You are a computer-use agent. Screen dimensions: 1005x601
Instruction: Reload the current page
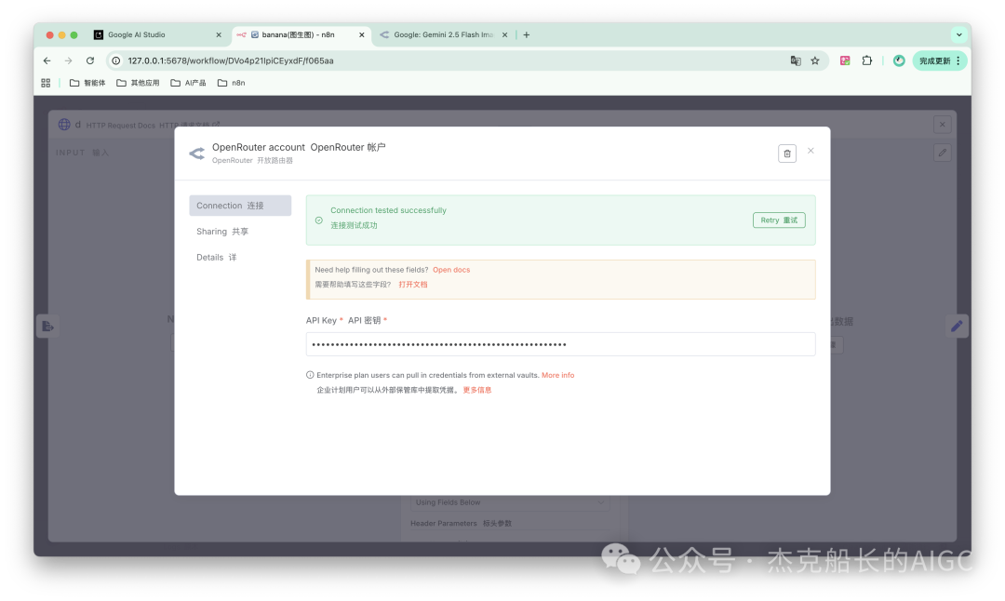90,60
